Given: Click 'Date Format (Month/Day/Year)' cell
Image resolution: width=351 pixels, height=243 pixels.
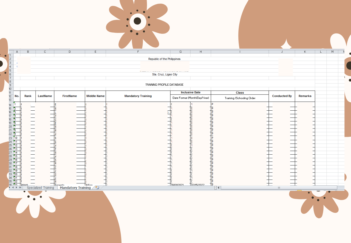Looking at the screenshot, I should (x=191, y=98).
